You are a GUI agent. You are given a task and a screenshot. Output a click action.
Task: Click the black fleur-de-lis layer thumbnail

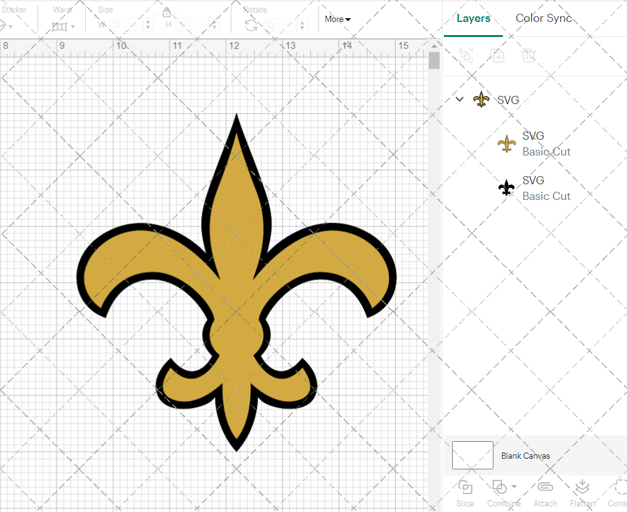(506, 188)
